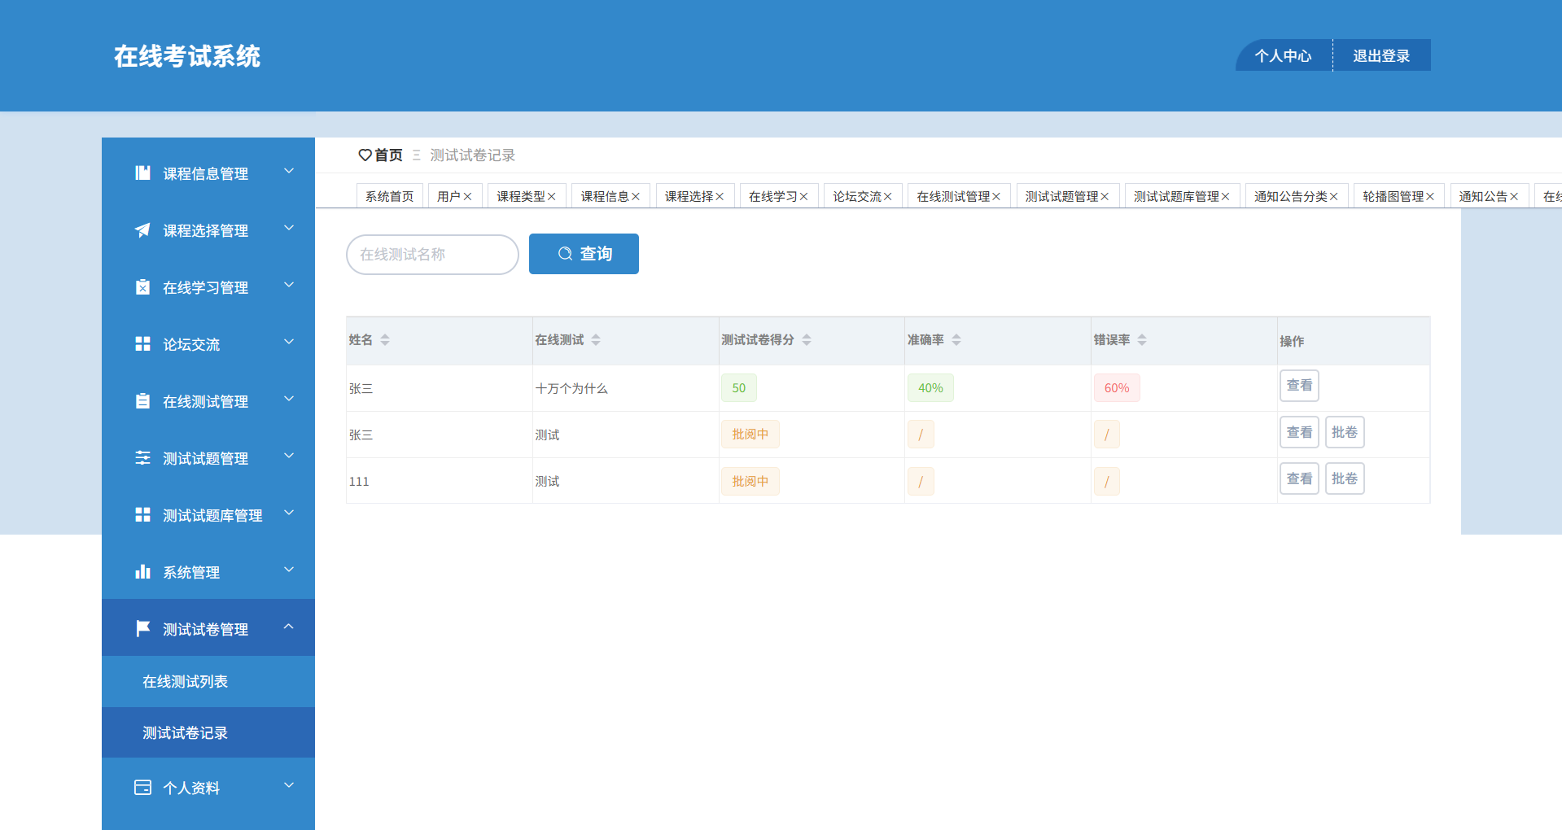Expand 测试试题库管理 sidebar chevron
Screen dimensions: 1562x830
(289, 513)
